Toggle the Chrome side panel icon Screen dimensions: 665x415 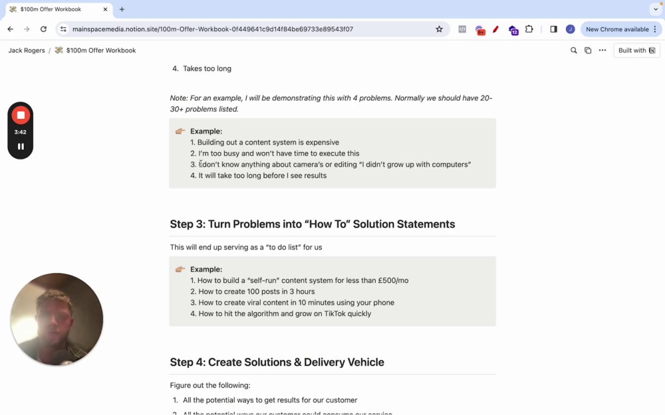[x=553, y=29]
